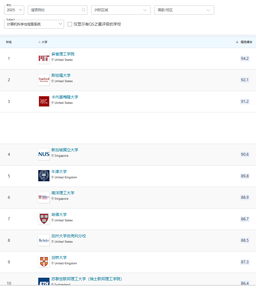The height and width of the screenshot is (286, 256).
Task: Toggle 仅显示有QS之星评级的学校 checkbox
Action: pyautogui.click(x=70, y=24)
